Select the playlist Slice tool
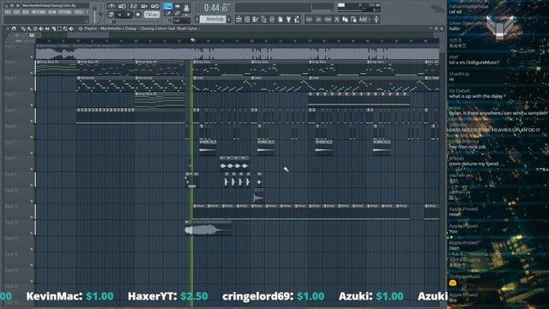 tap(54, 28)
